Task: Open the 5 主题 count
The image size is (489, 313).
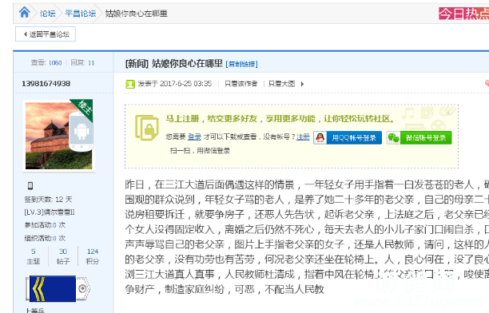Action: pos(34,256)
